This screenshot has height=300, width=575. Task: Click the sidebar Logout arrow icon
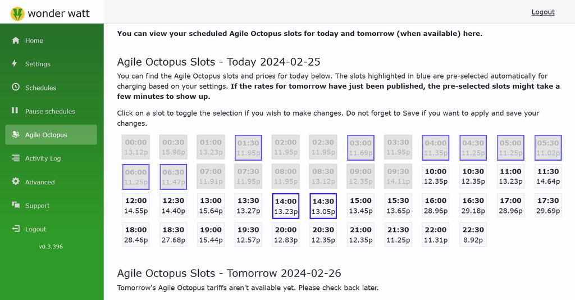click(x=15, y=229)
